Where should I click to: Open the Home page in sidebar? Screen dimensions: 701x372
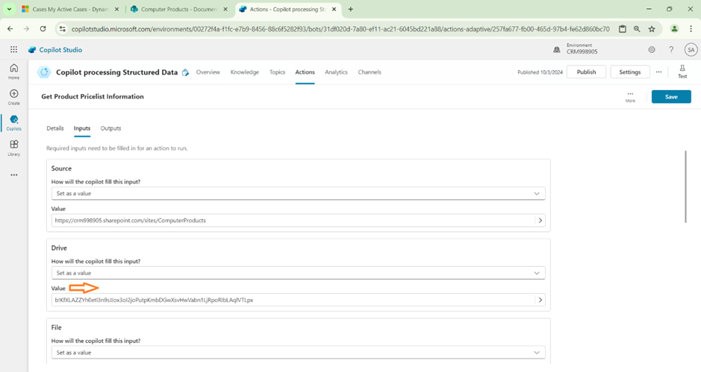click(13, 71)
